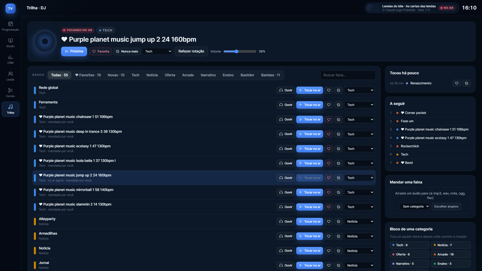The width and height of the screenshot is (482, 271).
Task: Start the Arcade · 19 category block
Action: (x=451, y=254)
